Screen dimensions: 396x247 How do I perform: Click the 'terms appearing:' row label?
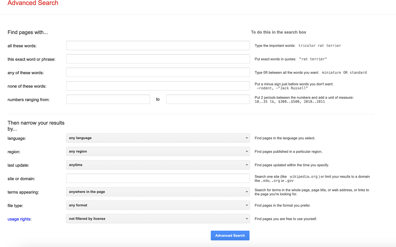tap(23, 192)
